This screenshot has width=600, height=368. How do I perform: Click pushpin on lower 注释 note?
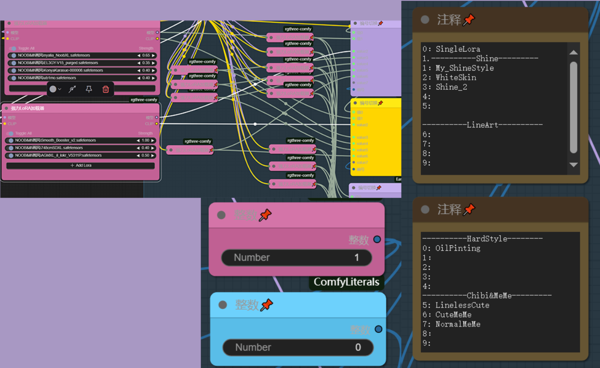click(469, 210)
